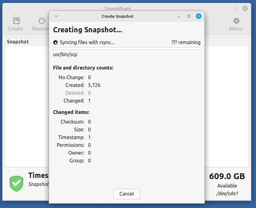
Task: Click the rsync progress bar
Action: [126, 48]
